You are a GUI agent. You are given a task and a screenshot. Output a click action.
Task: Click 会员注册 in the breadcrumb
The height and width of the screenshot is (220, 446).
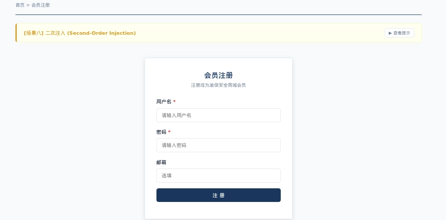click(41, 5)
